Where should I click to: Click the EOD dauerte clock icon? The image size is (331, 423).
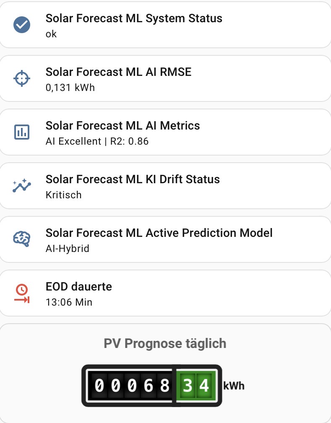[22, 293]
